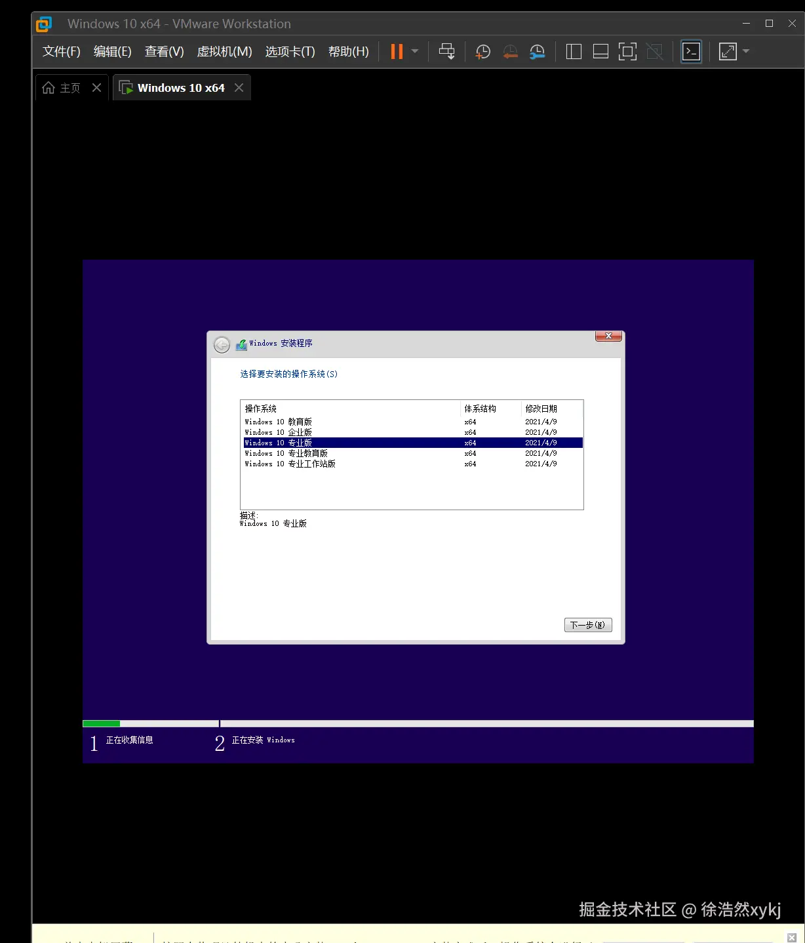Click the VMware Workstation logo icon
805x943 pixels.
coord(44,24)
